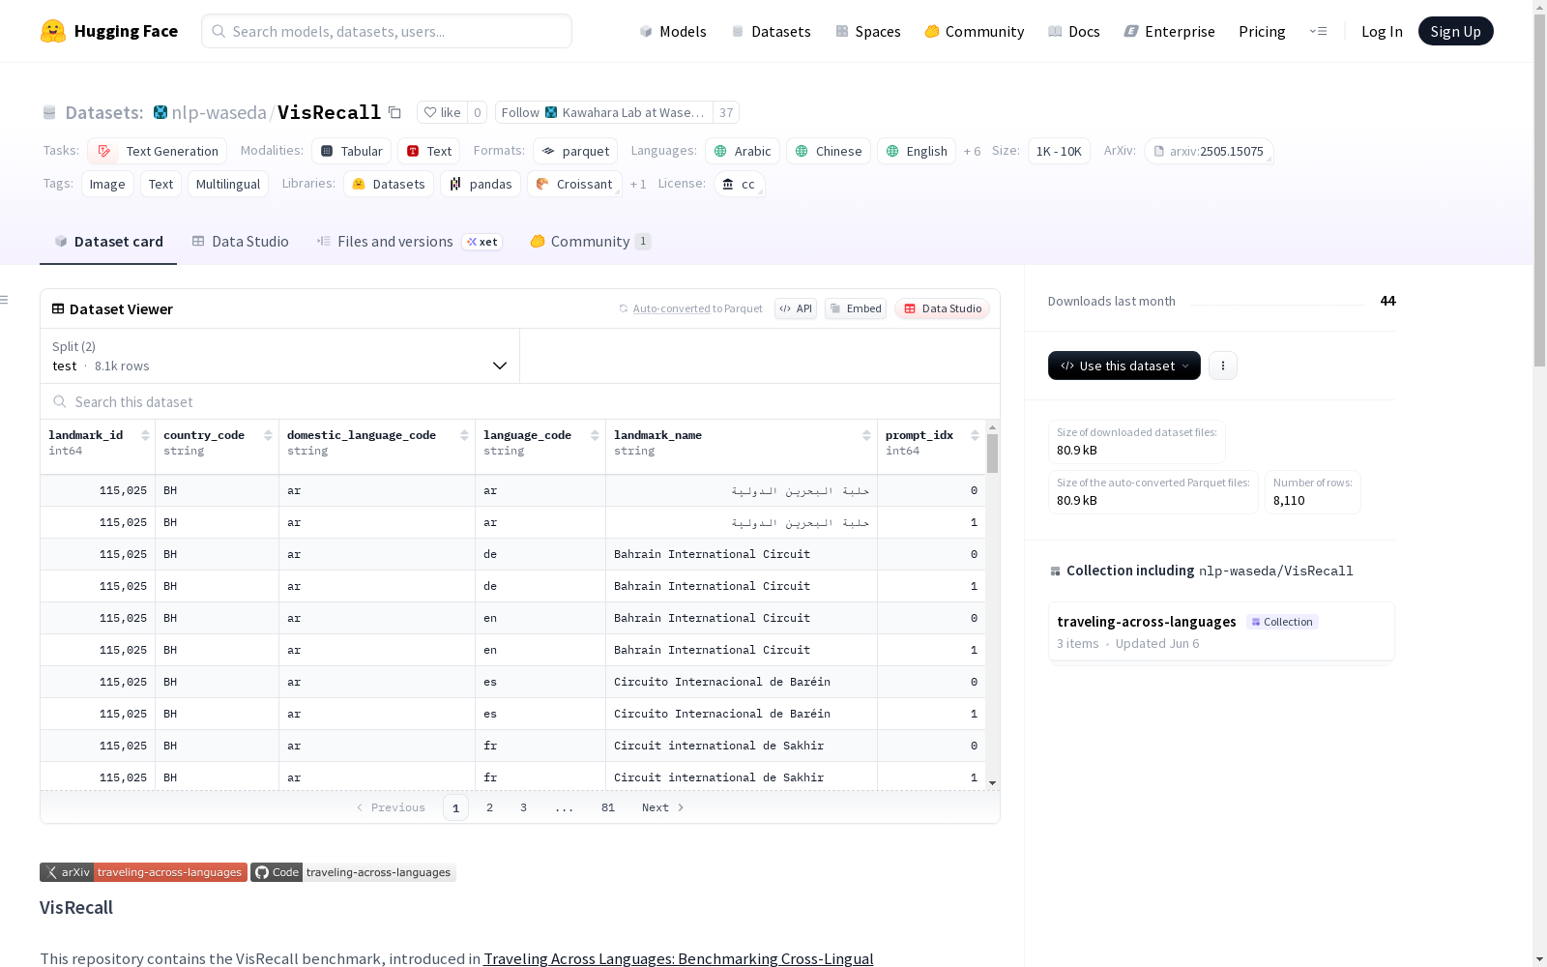
Task: Filter by the Arabic language tag
Action: tap(743, 151)
